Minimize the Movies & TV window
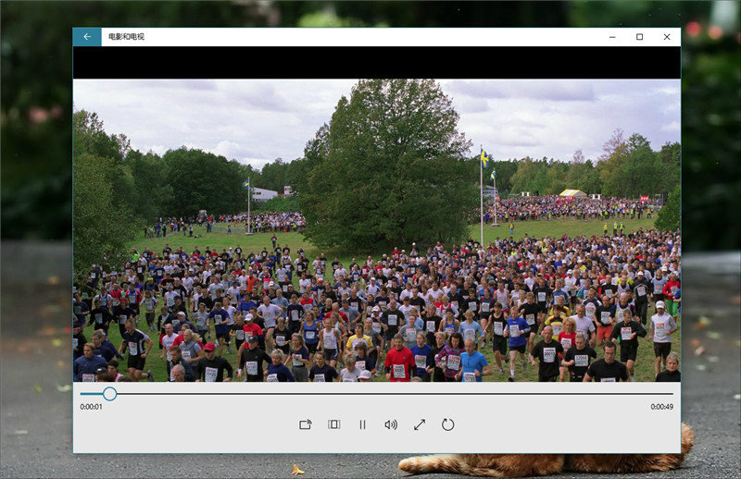The width and height of the screenshot is (741, 479). [612, 37]
